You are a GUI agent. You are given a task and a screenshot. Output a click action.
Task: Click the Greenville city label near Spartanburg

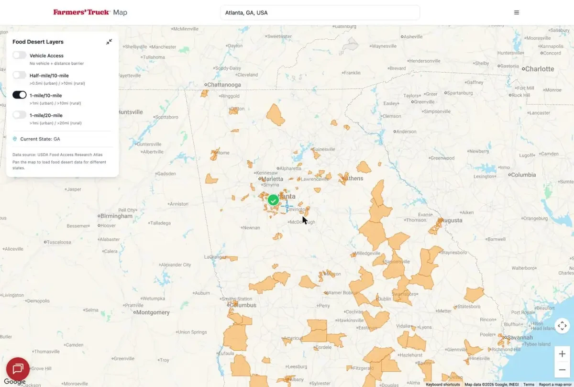424,102
